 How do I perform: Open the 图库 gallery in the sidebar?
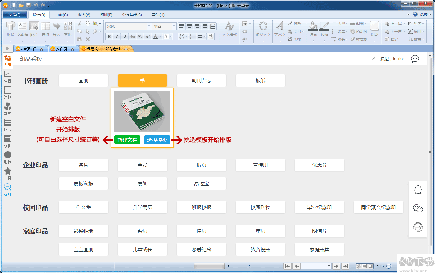(x=8, y=61)
